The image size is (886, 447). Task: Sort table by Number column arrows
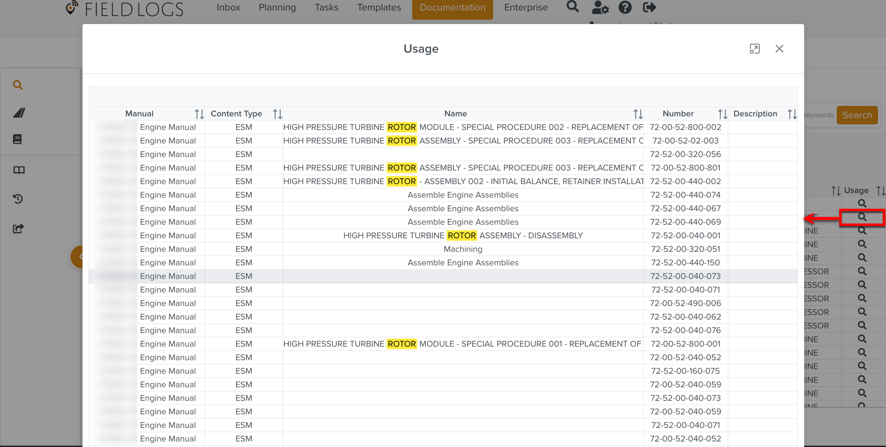click(722, 114)
